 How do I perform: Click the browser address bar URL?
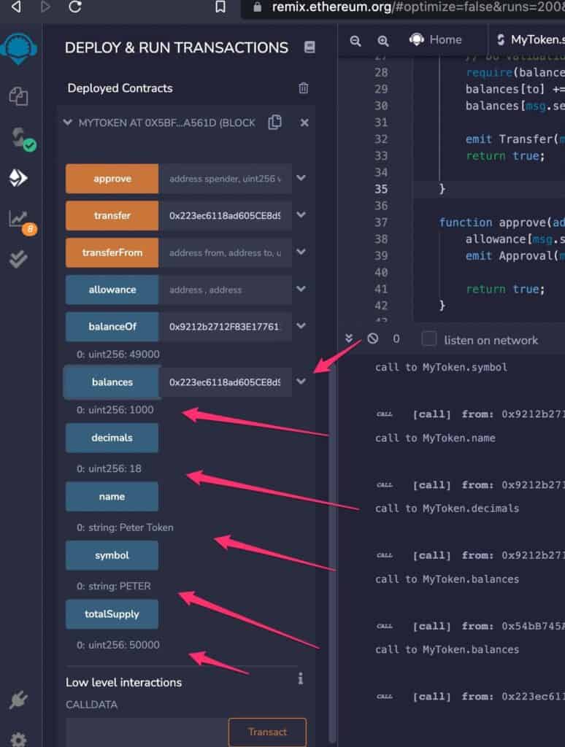pos(418,7)
